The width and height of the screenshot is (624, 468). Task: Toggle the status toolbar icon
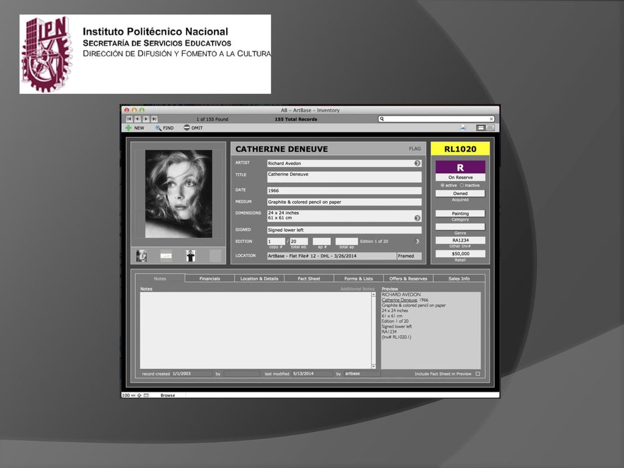click(x=146, y=395)
